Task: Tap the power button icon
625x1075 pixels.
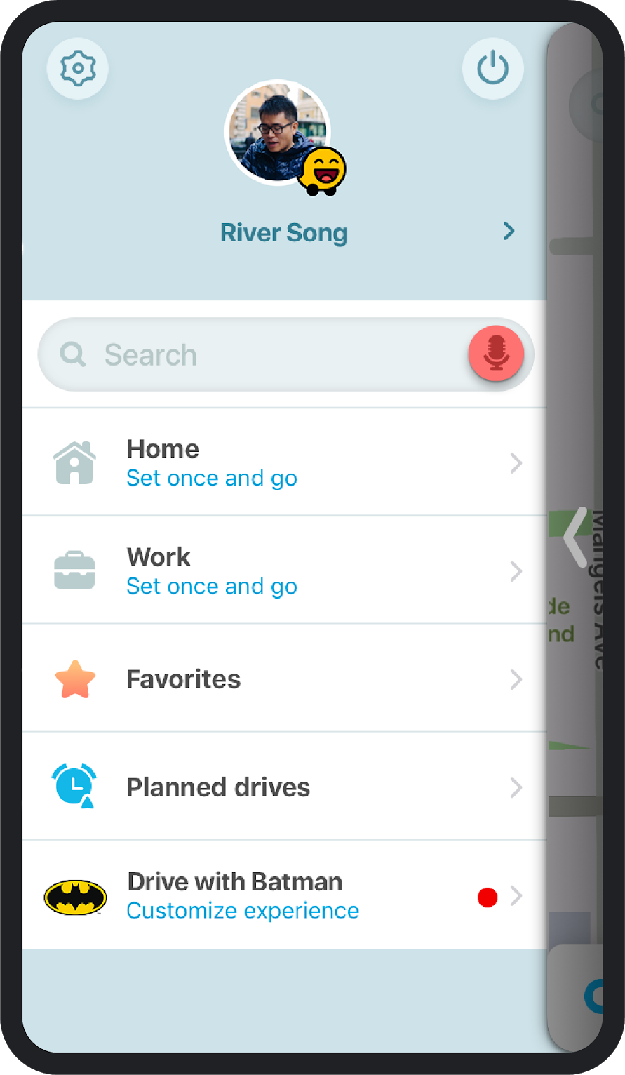Action: click(x=492, y=68)
